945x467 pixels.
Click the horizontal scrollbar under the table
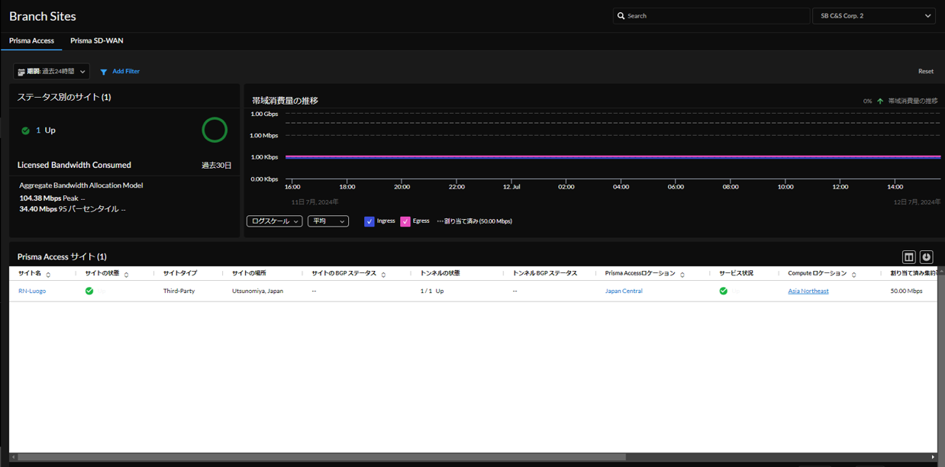point(321,457)
